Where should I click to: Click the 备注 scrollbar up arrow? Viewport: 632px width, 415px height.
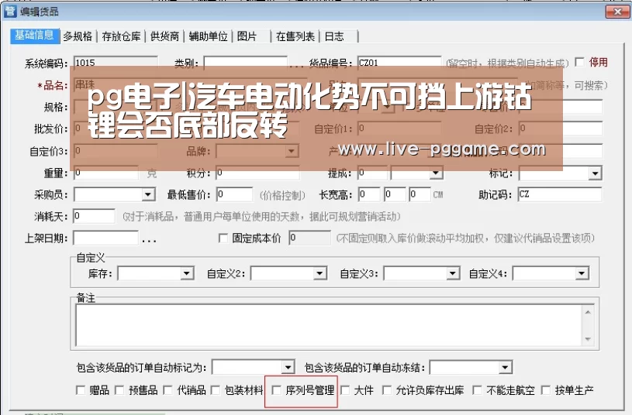tap(588, 312)
